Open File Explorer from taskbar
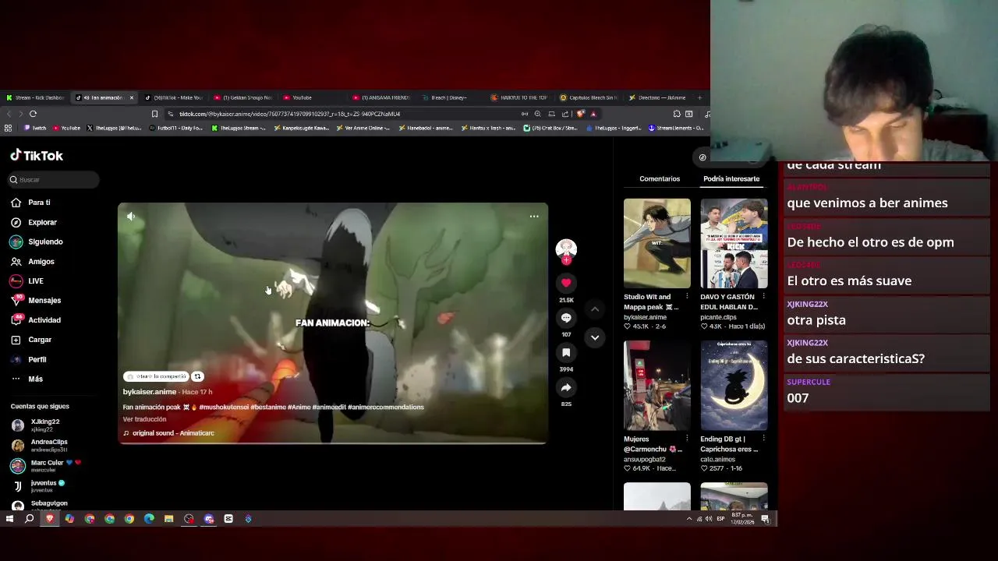The height and width of the screenshot is (561, 998). point(168,519)
